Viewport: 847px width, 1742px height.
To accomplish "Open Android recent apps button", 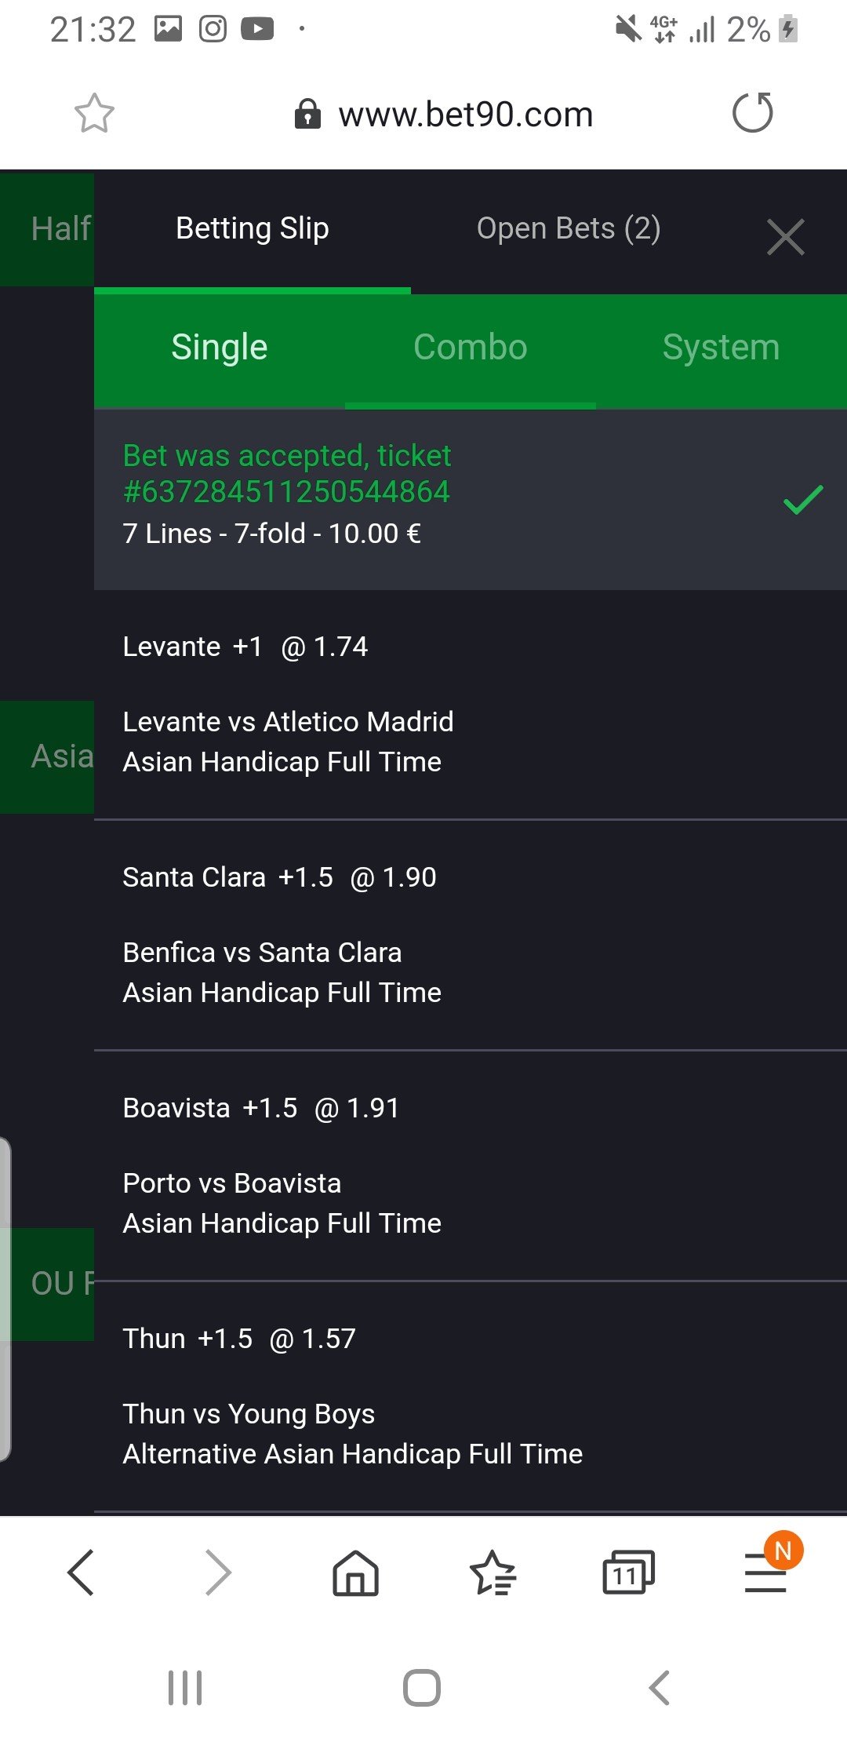I will tap(185, 1687).
